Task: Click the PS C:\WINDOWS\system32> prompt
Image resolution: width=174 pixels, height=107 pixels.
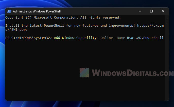Action: pyautogui.click(x=28, y=38)
